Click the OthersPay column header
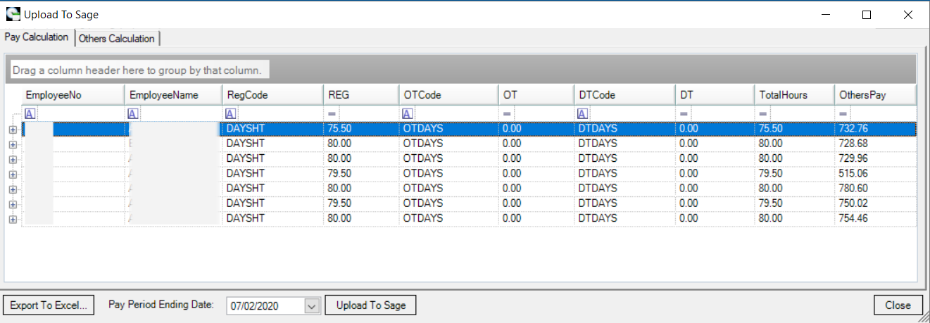 pyautogui.click(x=875, y=95)
